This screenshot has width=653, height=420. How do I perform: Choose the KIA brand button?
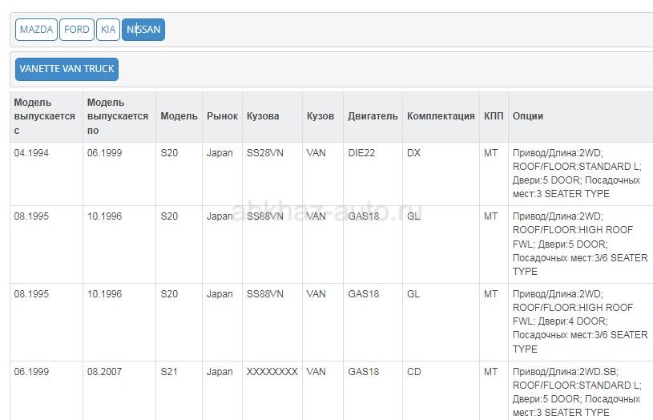click(x=108, y=30)
